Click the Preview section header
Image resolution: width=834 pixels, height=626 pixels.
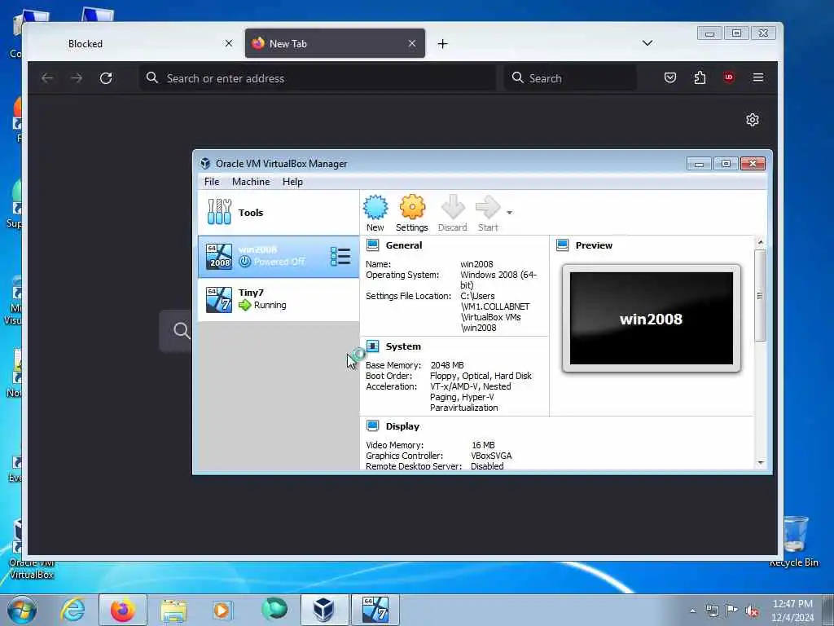[594, 245]
